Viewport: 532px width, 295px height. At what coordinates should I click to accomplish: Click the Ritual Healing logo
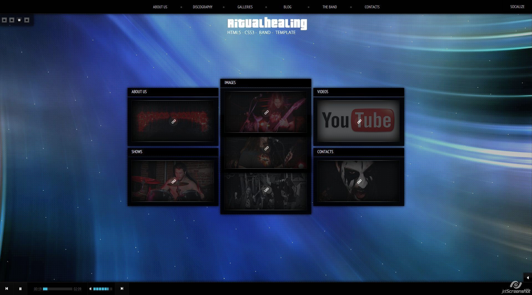pyautogui.click(x=267, y=23)
